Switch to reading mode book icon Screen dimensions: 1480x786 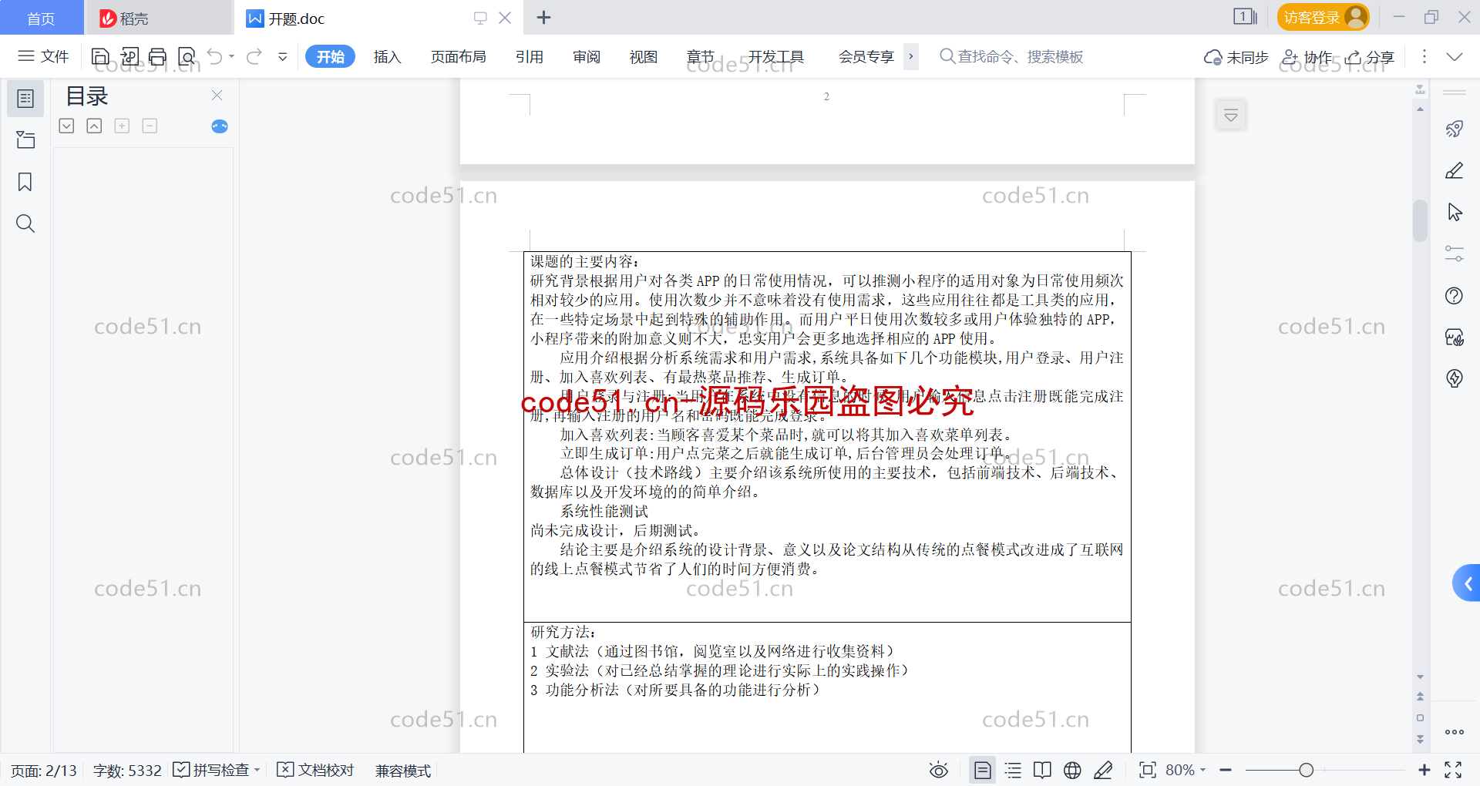(x=1042, y=770)
